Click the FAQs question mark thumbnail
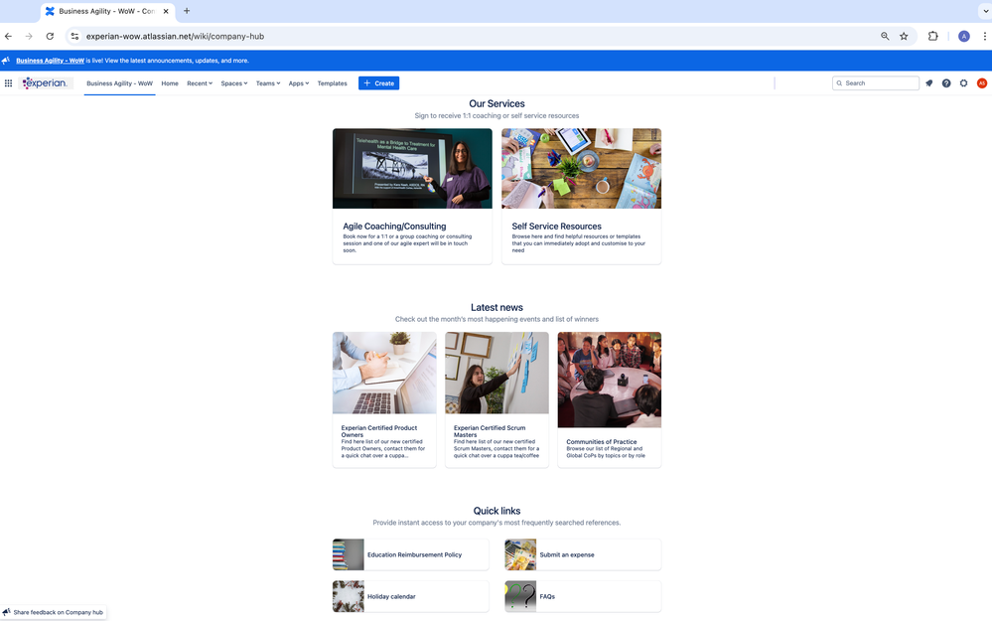 [520, 596]
